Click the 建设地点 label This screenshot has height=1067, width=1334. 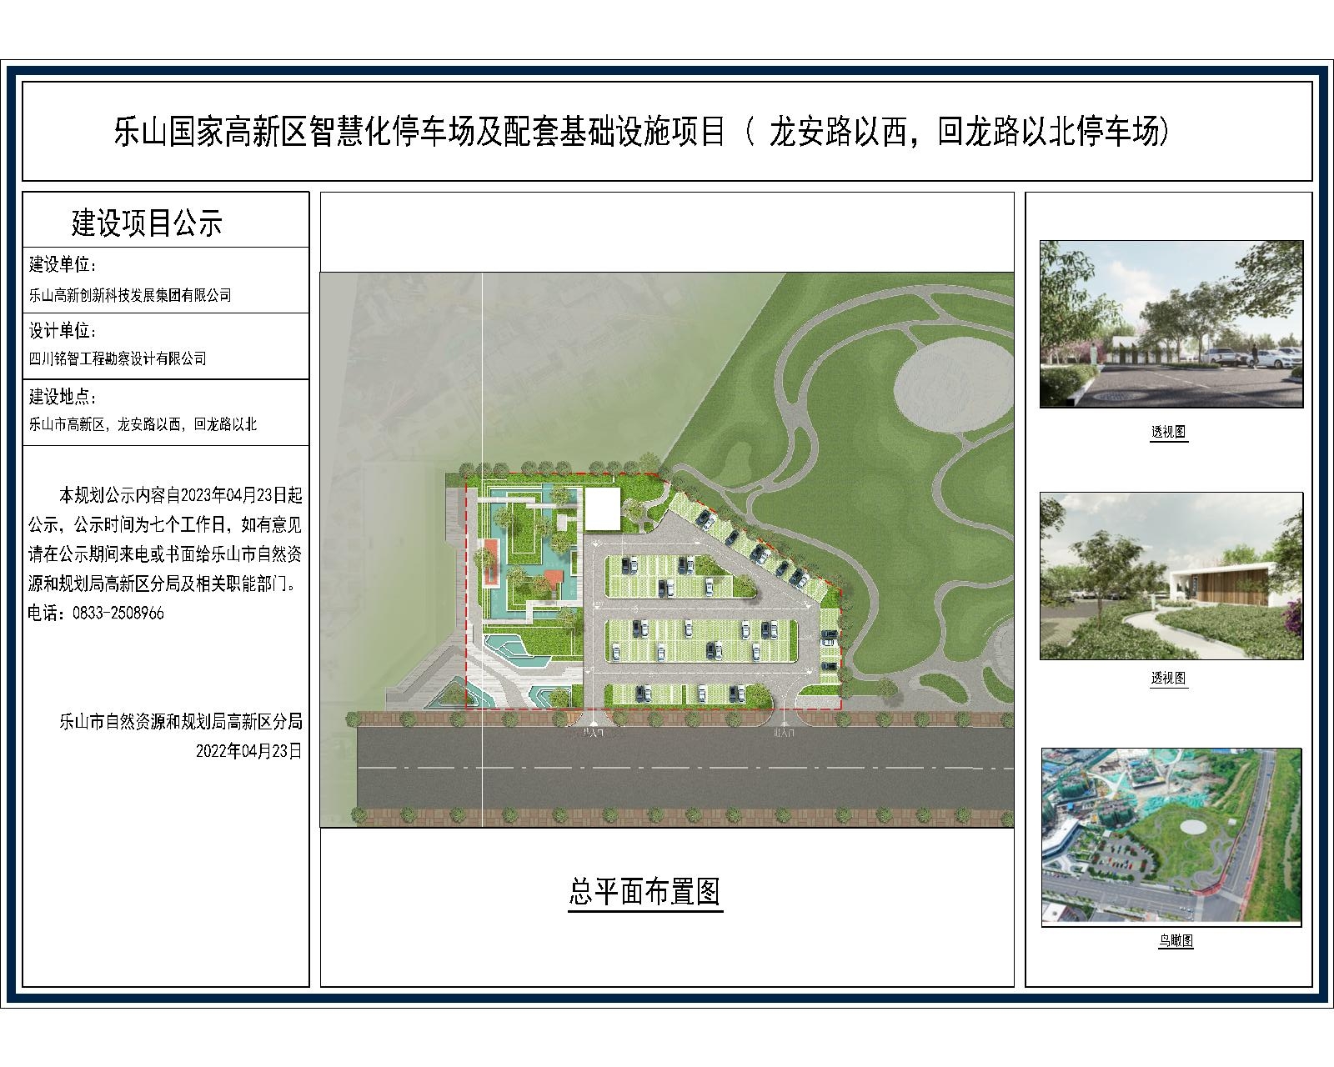click(63, 395)
